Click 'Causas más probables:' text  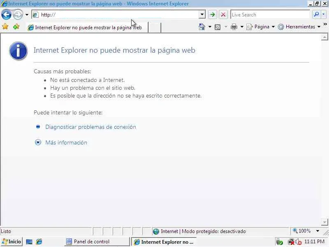click(x=63, y=71)
